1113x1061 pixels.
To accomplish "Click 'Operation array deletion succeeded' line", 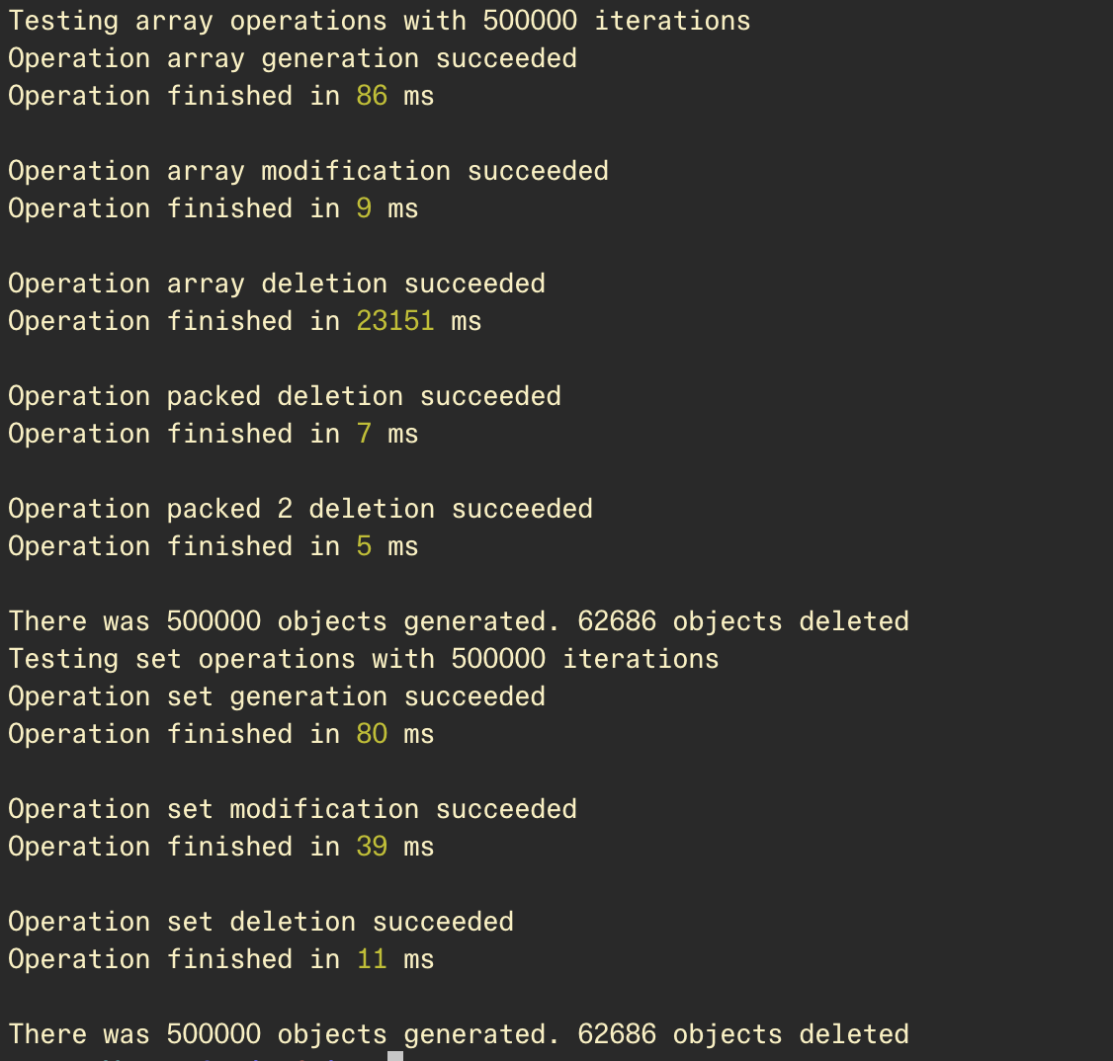I will click(x=277, y=285).
